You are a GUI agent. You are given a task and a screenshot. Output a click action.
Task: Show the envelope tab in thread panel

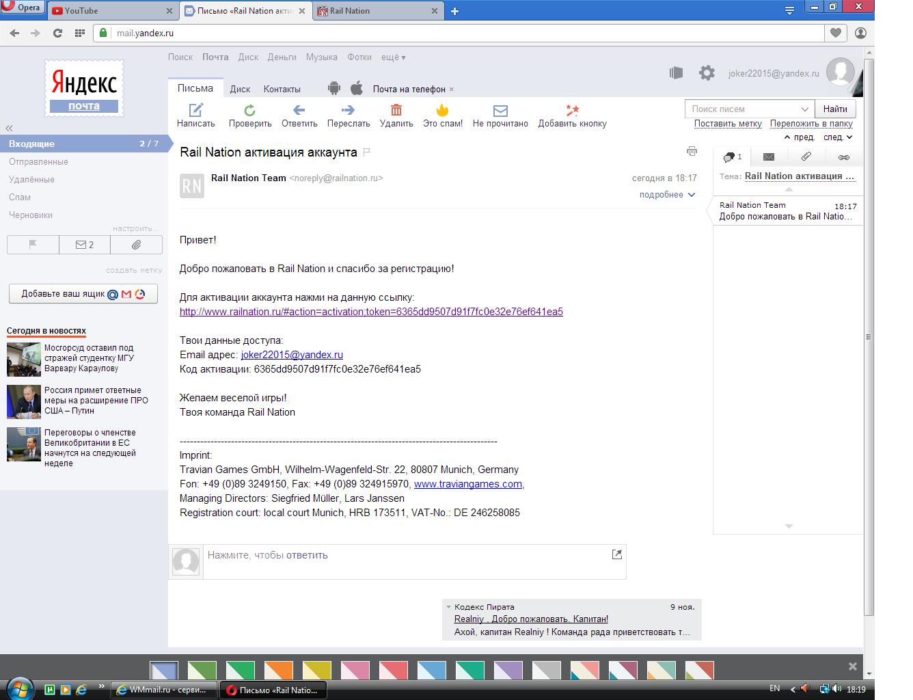[x=769, y=157]
